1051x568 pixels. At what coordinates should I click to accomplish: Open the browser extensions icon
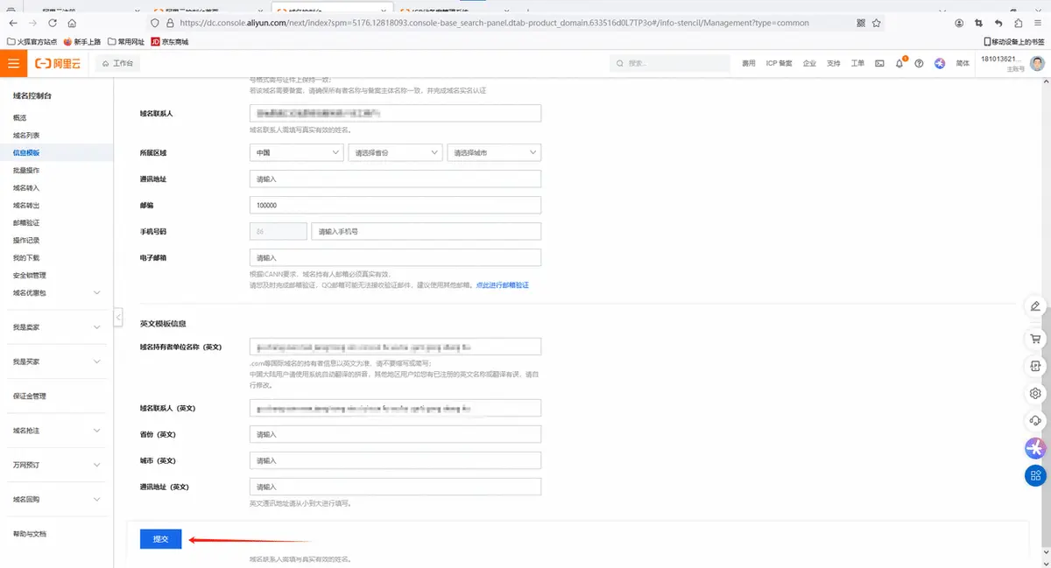coord(1018,23)
